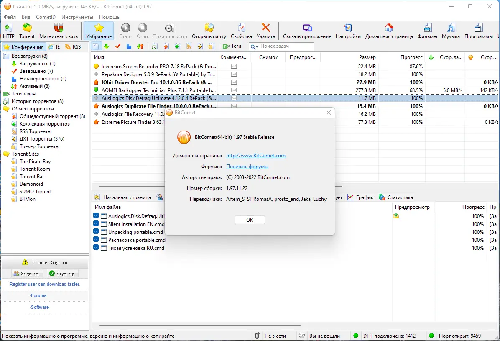Open the Вид menu
The width and height of the screenshot is (500, 341).
click(26, 17)
